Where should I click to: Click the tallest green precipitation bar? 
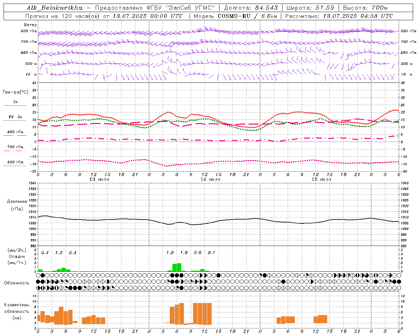[179, 267]
